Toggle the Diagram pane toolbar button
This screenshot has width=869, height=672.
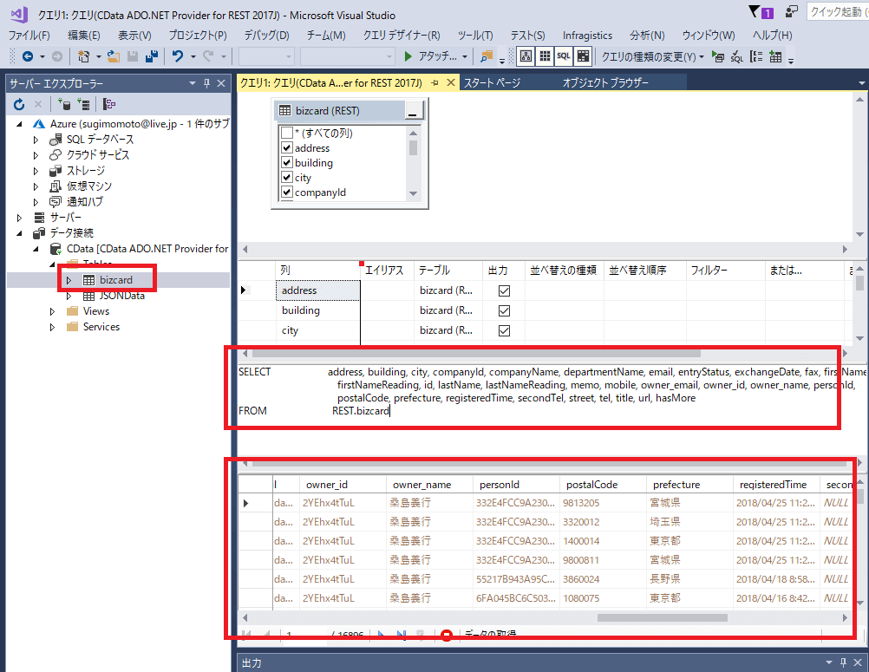526,56
